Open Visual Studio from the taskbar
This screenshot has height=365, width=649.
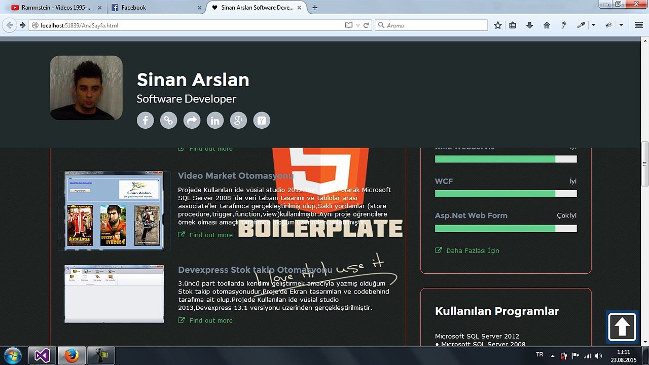coord(42,356)
